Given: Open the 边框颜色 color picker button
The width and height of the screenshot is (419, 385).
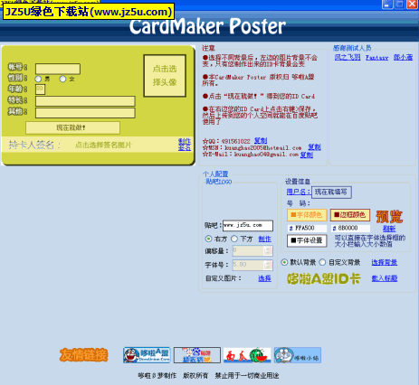Looking at the screenshot, I should coord(350,215).
